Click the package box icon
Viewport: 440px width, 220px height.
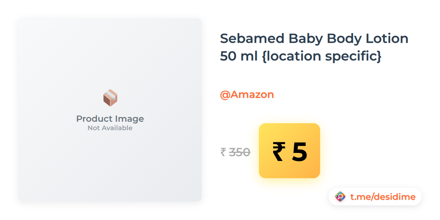(x=110, y=98)
